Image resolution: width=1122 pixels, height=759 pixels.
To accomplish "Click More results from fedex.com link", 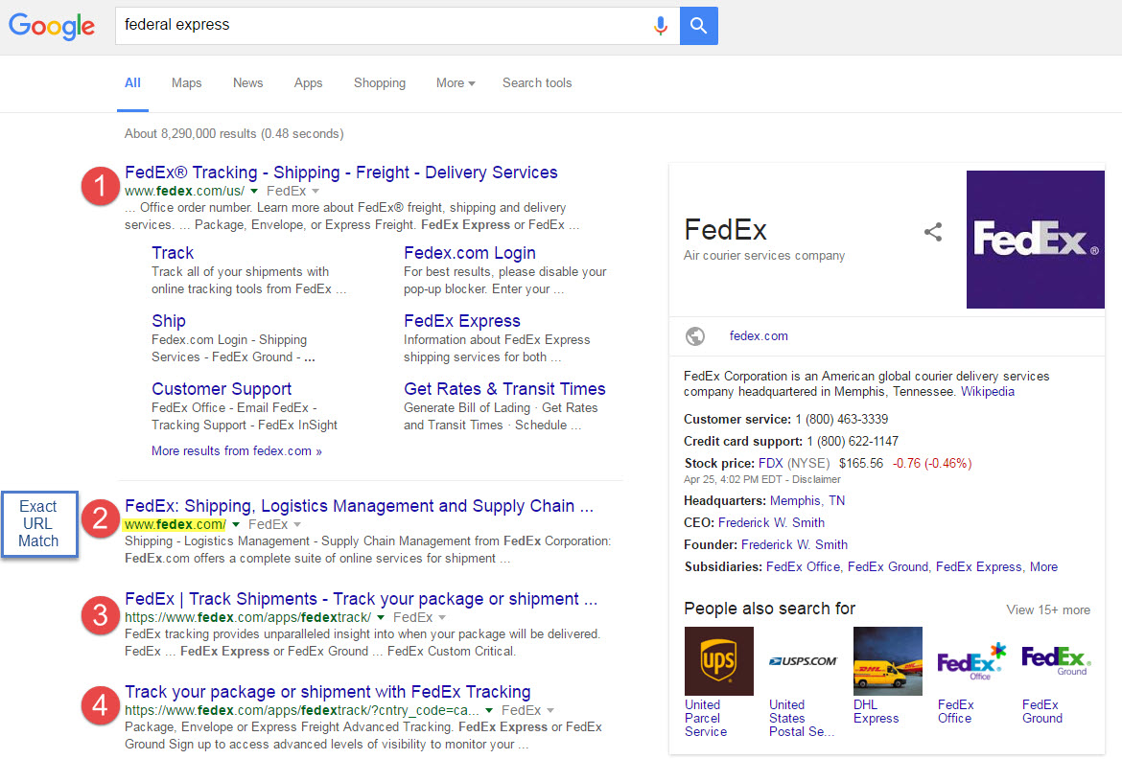I will [x=236, y=451].
